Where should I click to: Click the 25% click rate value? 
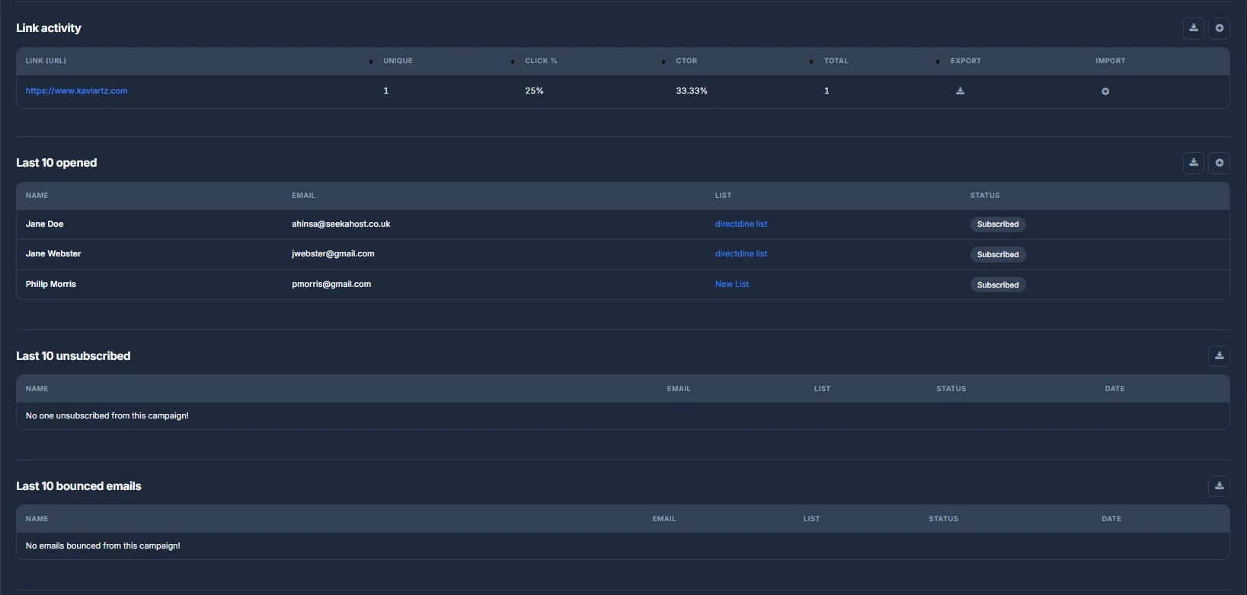(534, 91)
